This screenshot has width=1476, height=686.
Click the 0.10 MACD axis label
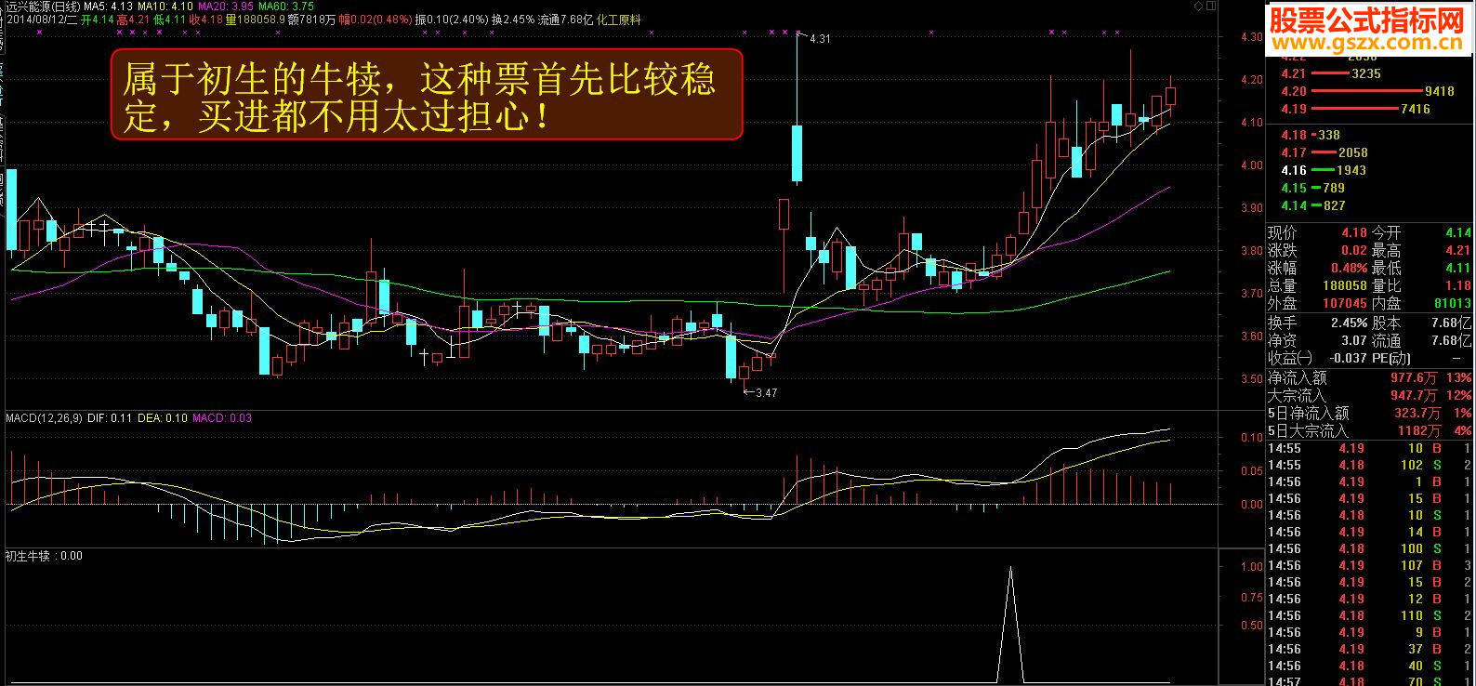click(x=1251, y=437)
